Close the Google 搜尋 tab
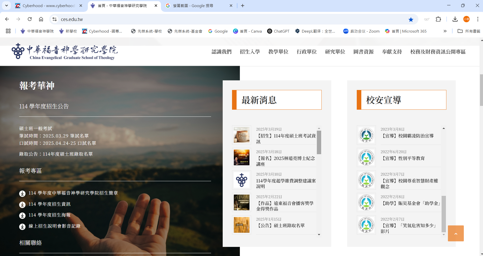 [231, 6]
